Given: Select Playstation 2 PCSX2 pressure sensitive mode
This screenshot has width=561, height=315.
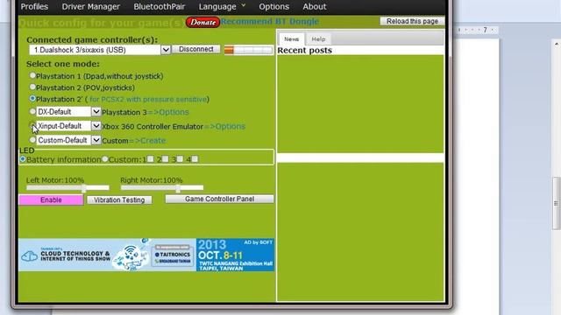Looking at the screenshot, I should (32, 98).
